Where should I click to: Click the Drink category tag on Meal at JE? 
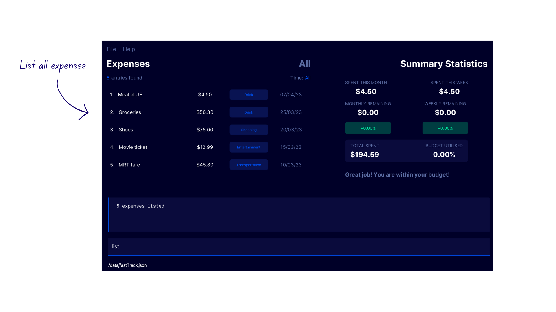(x=249, y=95)
